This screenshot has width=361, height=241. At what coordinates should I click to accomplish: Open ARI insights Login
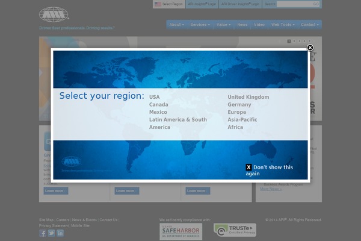pos(202,4)
